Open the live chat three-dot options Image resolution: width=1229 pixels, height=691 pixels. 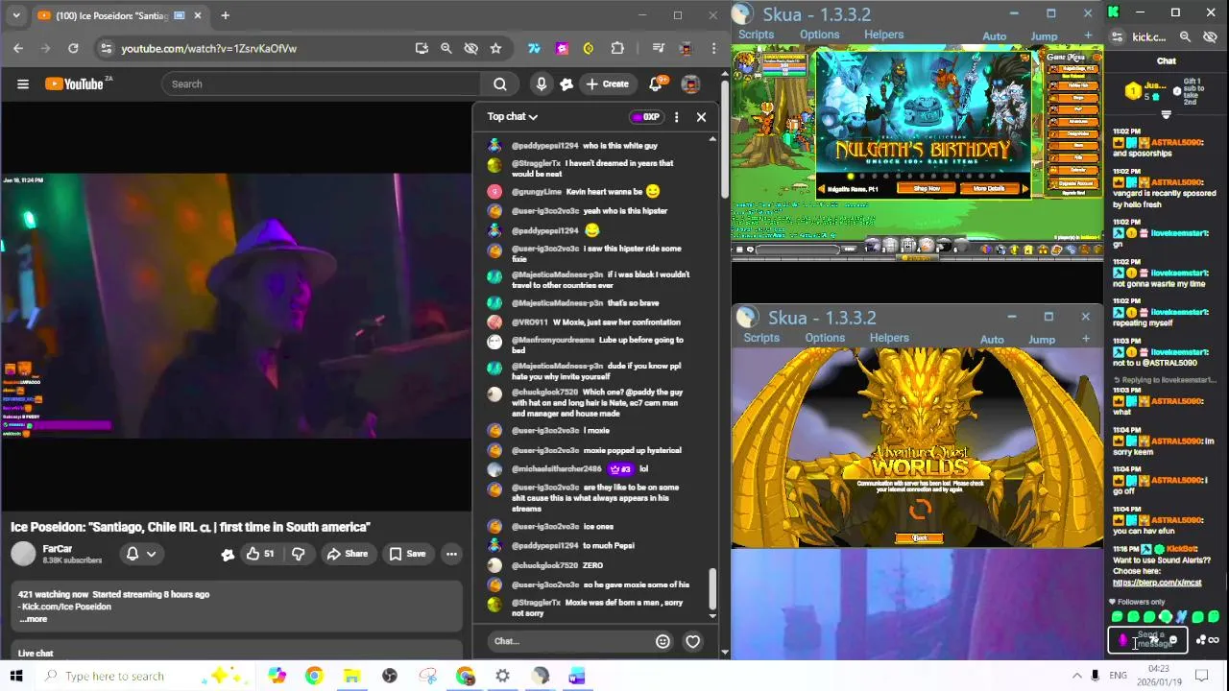point(676,117)
